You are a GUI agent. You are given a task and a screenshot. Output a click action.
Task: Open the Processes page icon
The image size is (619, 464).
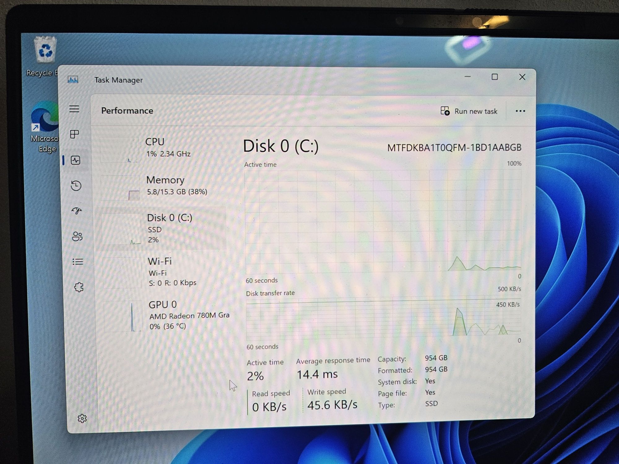[75, 134]
